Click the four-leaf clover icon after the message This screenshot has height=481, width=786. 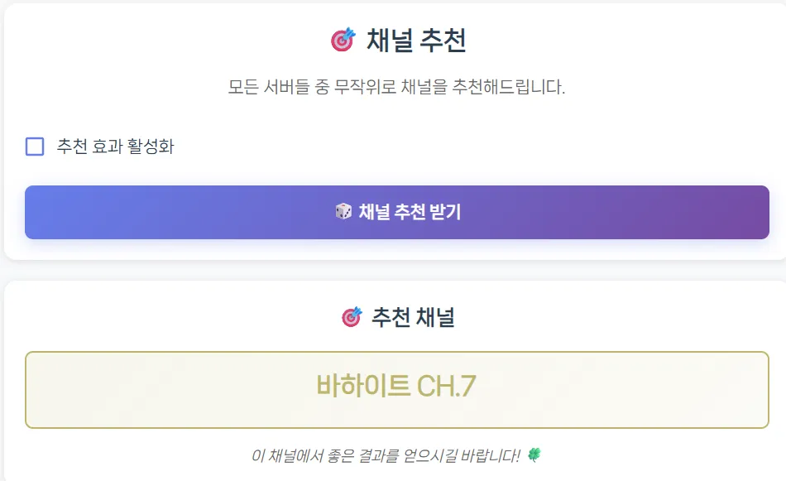pos(534,455)
